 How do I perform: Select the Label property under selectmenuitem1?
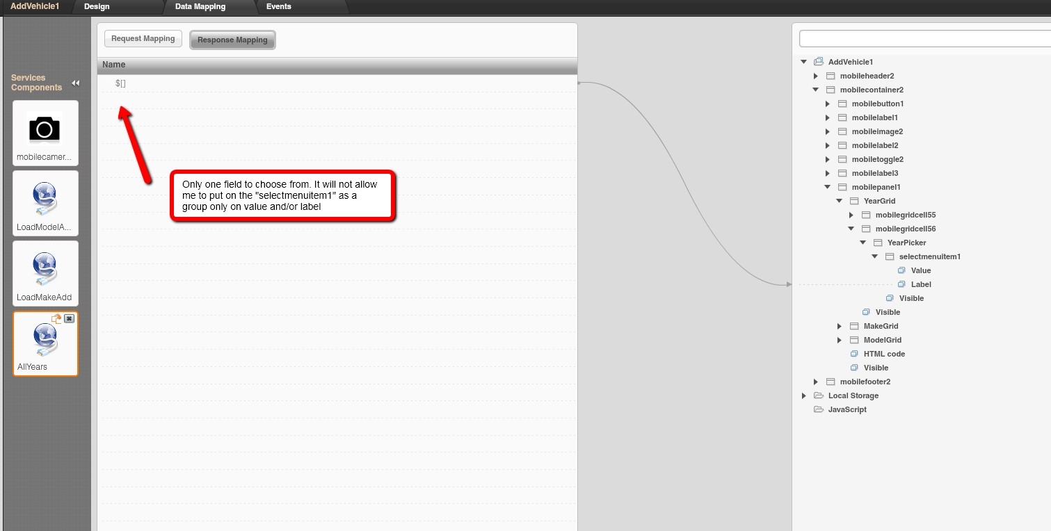pos(920,284)
